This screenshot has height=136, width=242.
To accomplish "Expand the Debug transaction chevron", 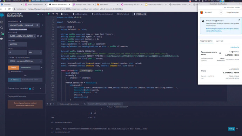I will pyautogui.click(x=237, y=129).
